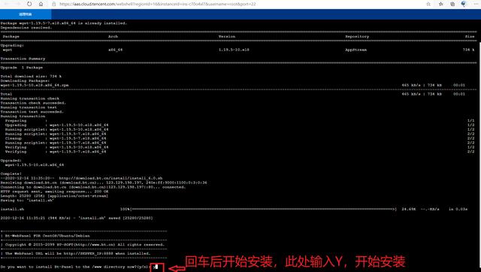Click the '1.19.5-10.el8' version value
Screen dimensions: 481x272
234,50
